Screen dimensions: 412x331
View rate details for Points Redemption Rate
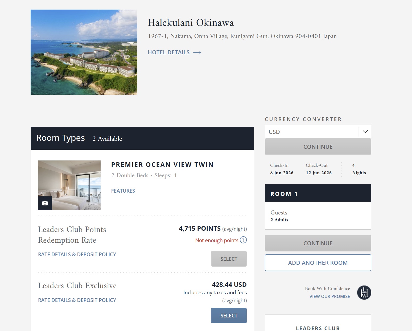[x=77, y=254]
